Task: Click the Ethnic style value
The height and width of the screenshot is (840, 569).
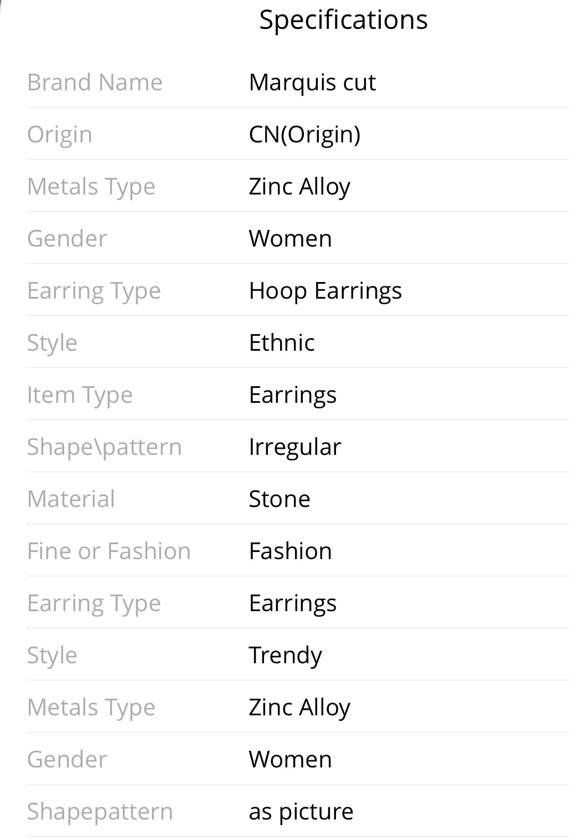Action: pyautogui.click(x=282, y=342)
